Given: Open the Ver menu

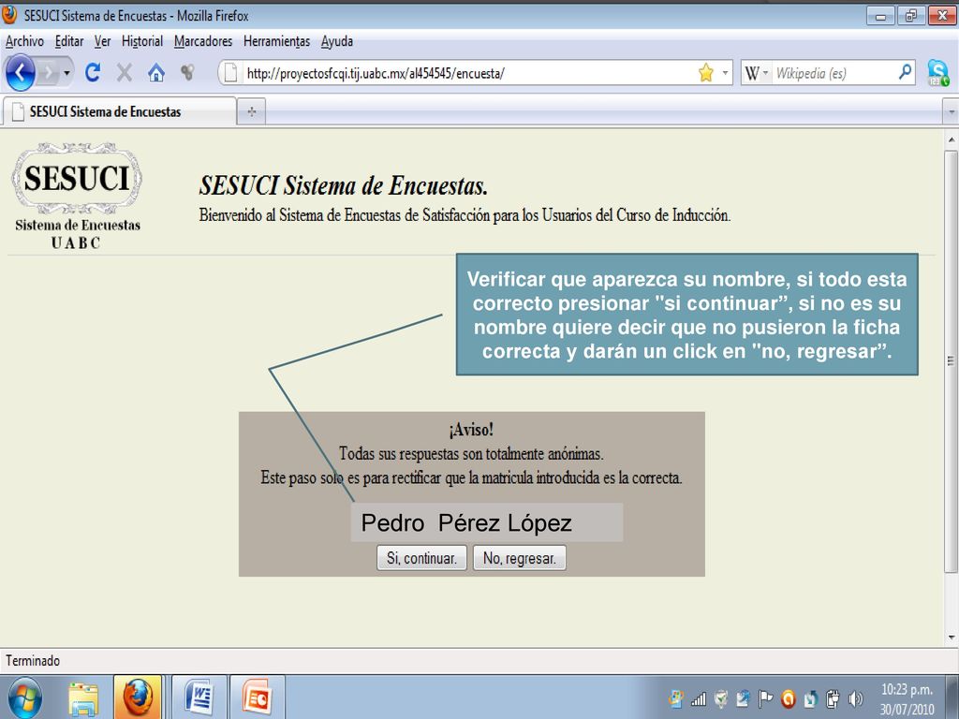Looking at the screenshot, I should tap(102, 41).
